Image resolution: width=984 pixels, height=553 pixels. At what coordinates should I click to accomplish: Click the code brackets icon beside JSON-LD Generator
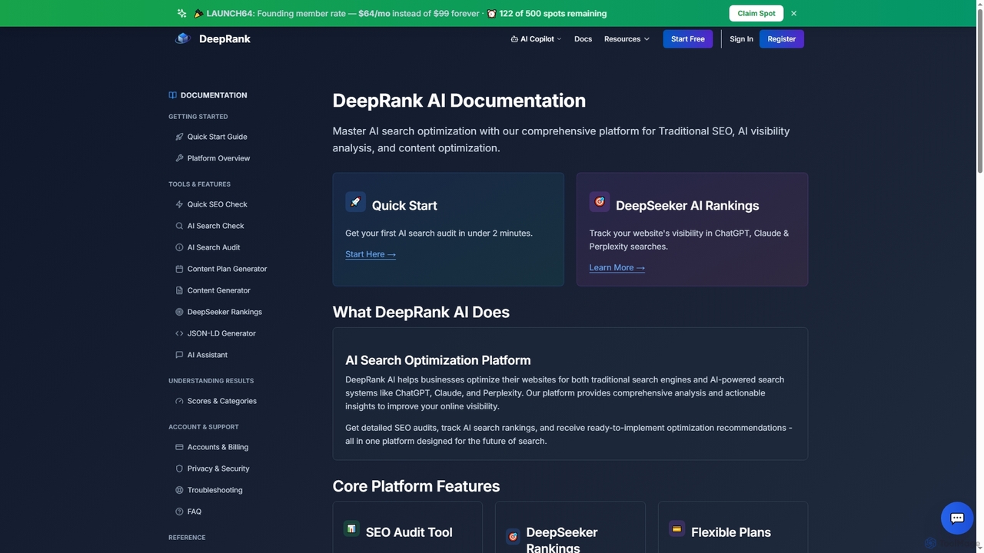179,333
